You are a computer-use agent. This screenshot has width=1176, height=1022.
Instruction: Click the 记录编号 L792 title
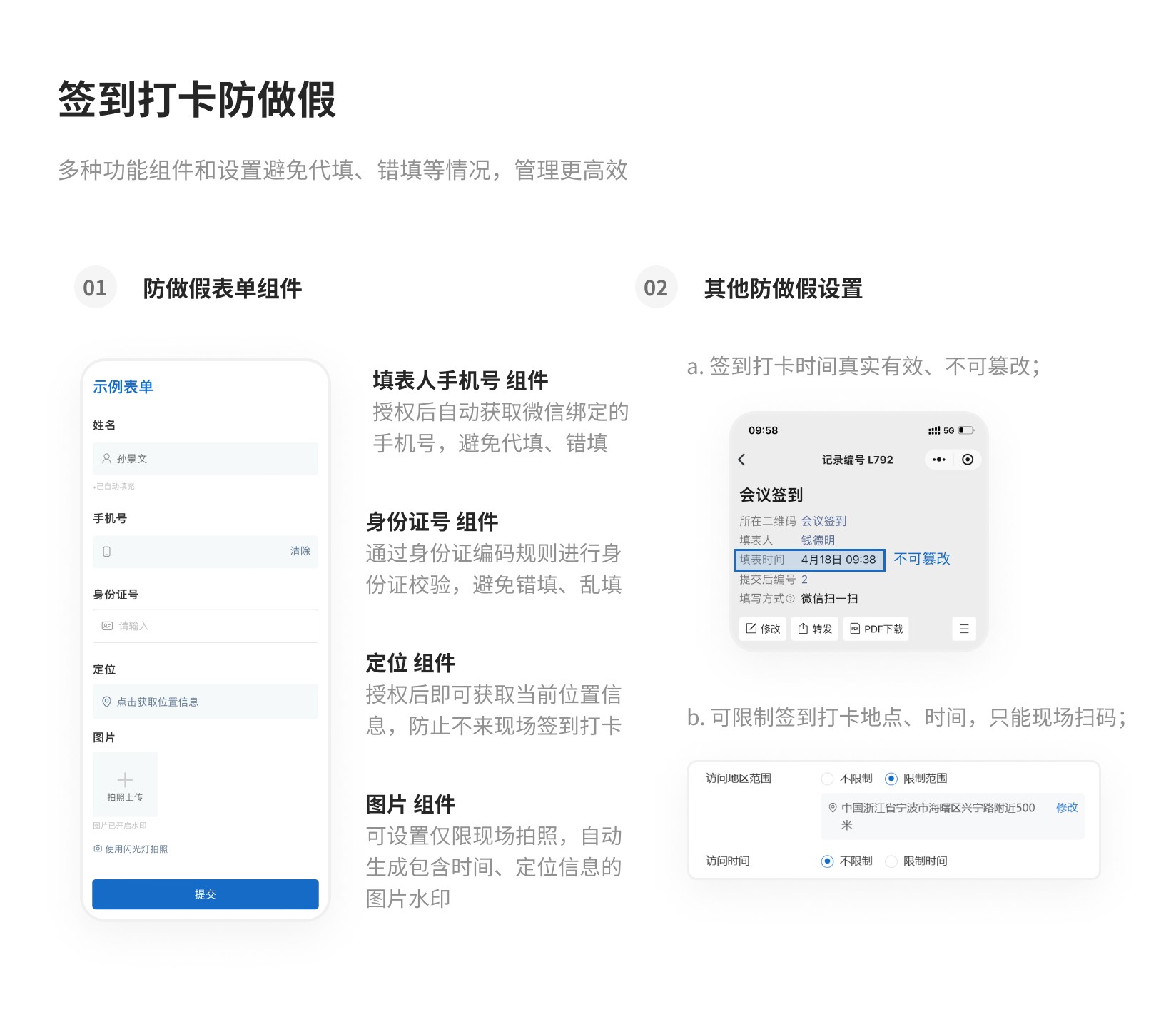point(857,460)
